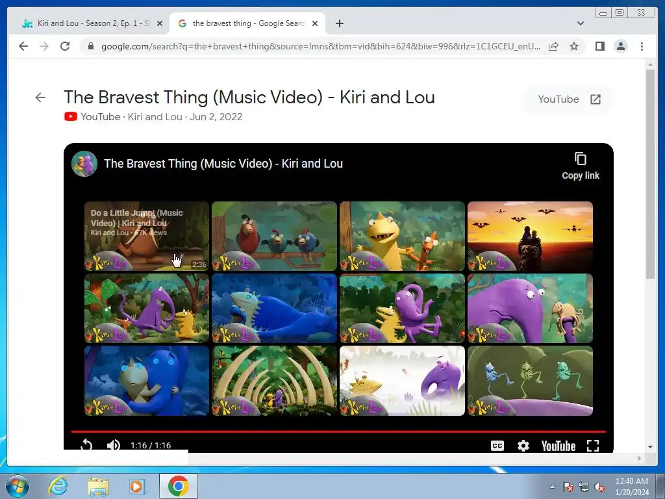The height and width of the screenshot is (499, 665).
Task: Click the padlock site info icon
Action: click(90, 46)
